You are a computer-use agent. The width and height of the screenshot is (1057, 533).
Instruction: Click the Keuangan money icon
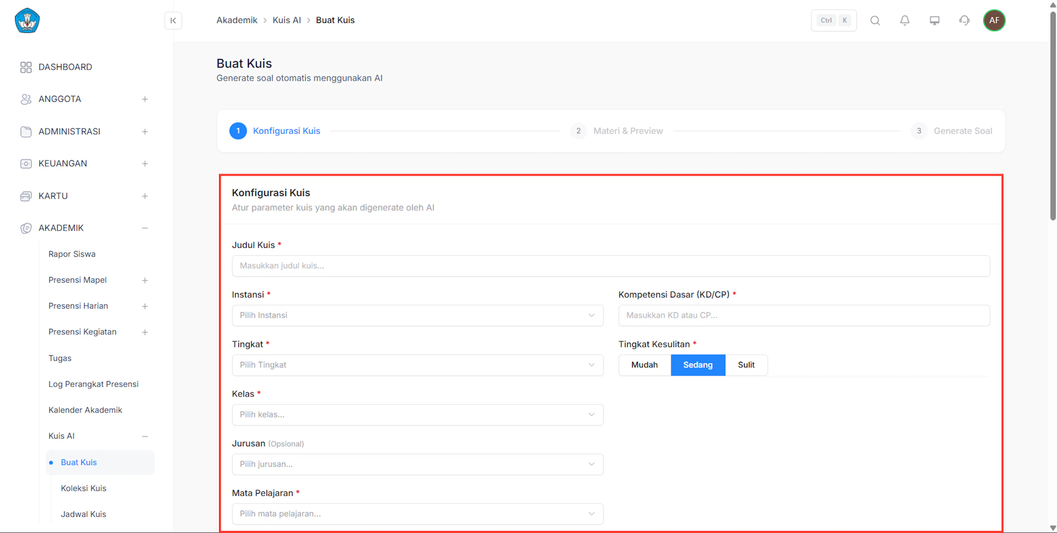[26, 163]
